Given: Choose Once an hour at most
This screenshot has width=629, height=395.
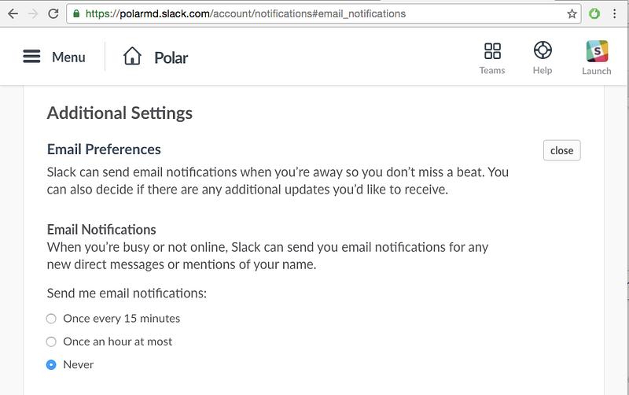Looking at the screenshot, I should [x=52, y=341].
